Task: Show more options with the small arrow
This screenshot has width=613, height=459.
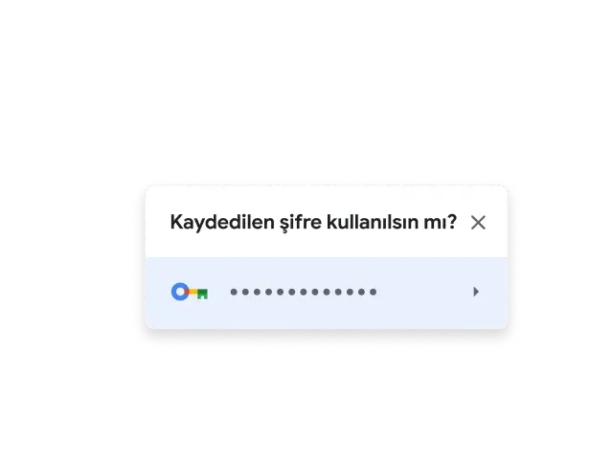Action: [x=476, y=292]
